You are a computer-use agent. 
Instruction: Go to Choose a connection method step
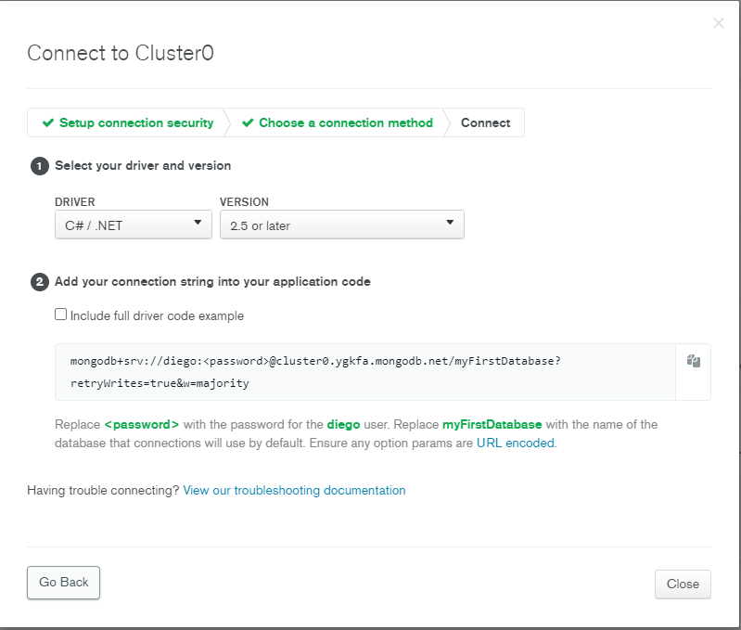[338, 122]
